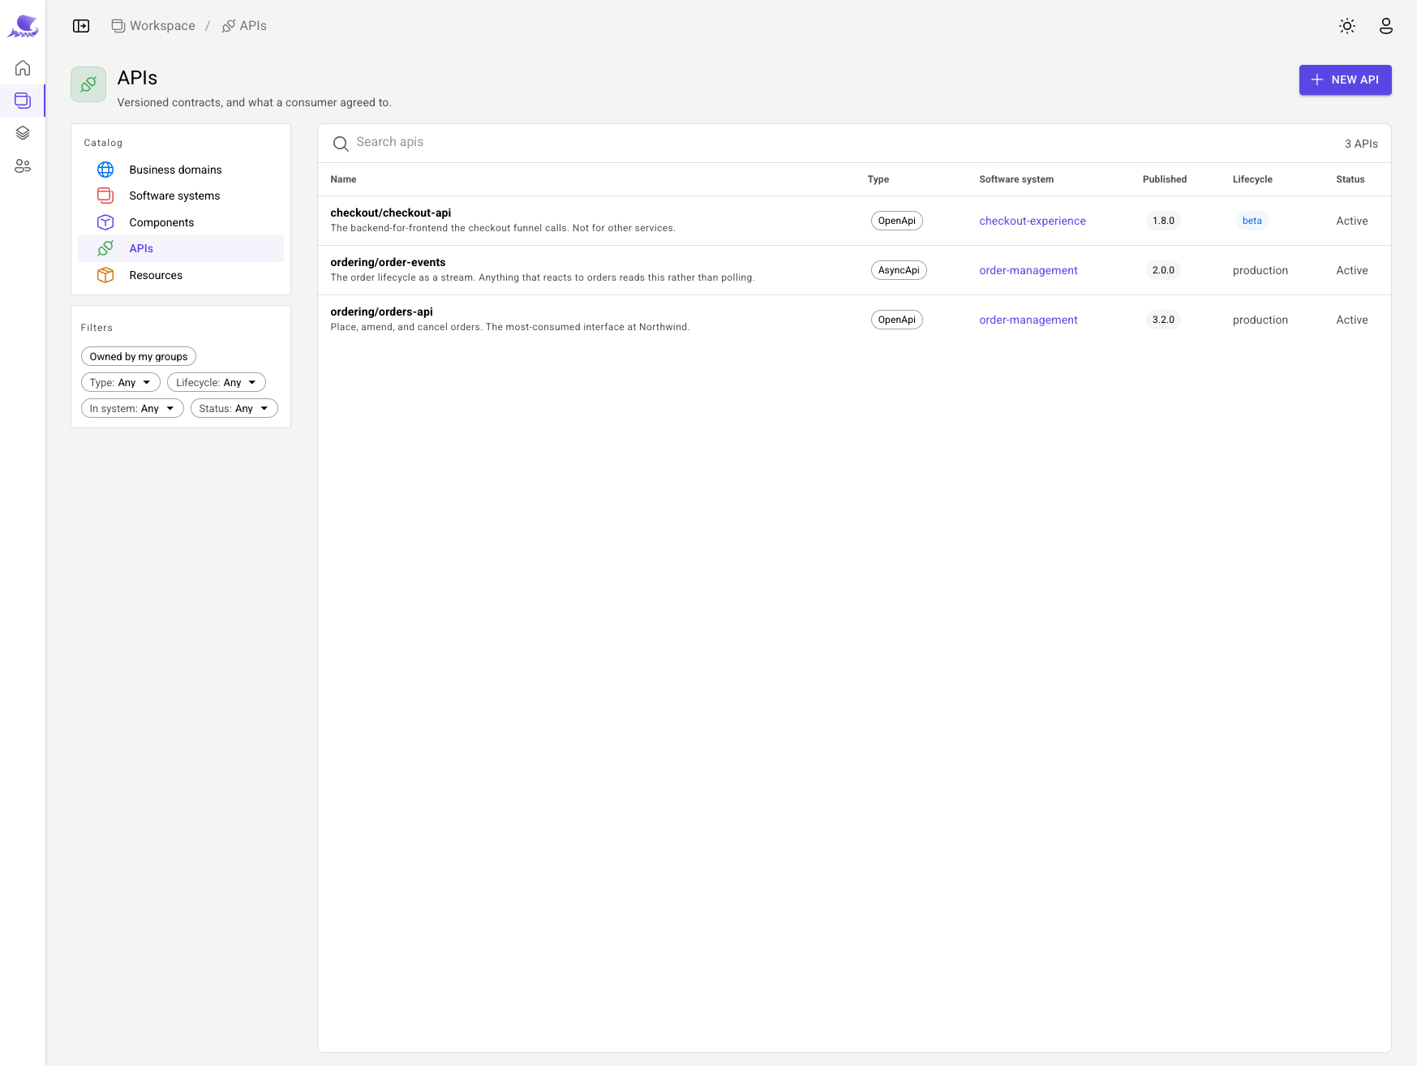Select Components in the catalog

point(181,222)
